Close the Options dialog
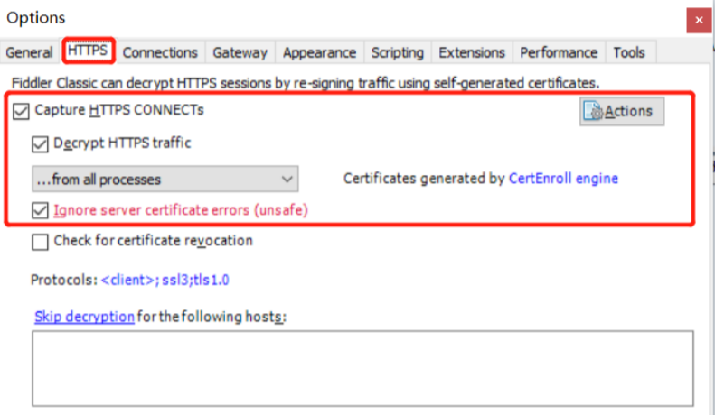This screenshot has width=715, height=415. pyautogui.click(x=699, y=20)
